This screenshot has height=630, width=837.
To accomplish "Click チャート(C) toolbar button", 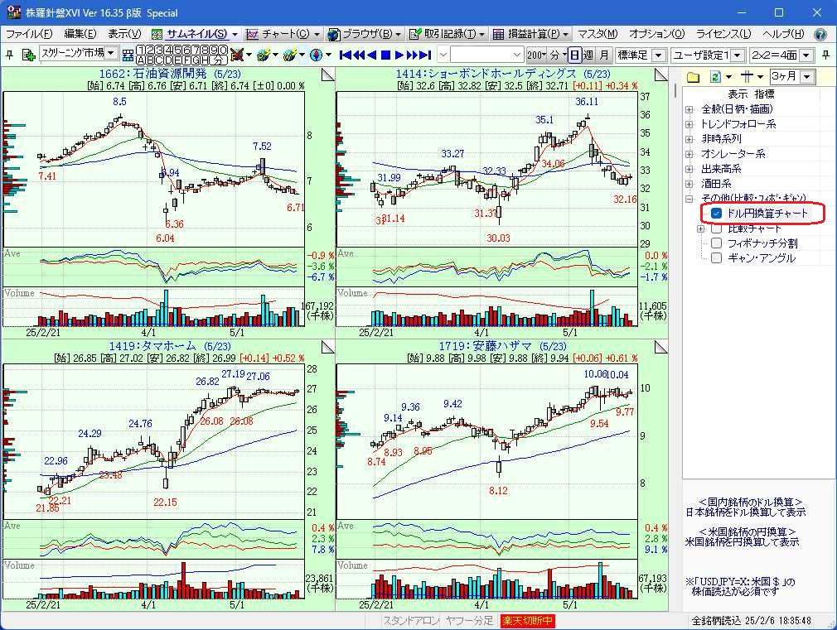I will tap(278, 34).
